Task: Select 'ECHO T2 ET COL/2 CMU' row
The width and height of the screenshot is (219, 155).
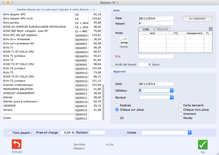Action: 52,64
